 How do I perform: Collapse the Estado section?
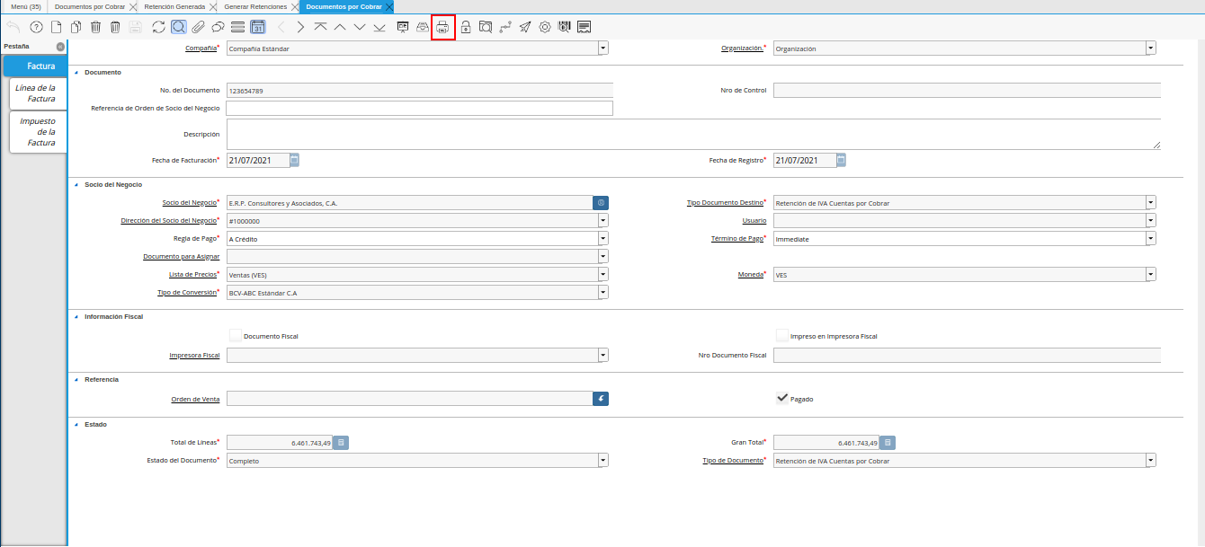pyautogui.click(x=76, y=424)
